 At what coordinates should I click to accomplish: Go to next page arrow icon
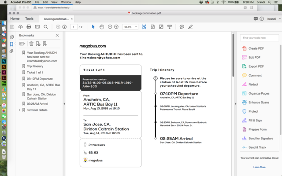point(64,27)
